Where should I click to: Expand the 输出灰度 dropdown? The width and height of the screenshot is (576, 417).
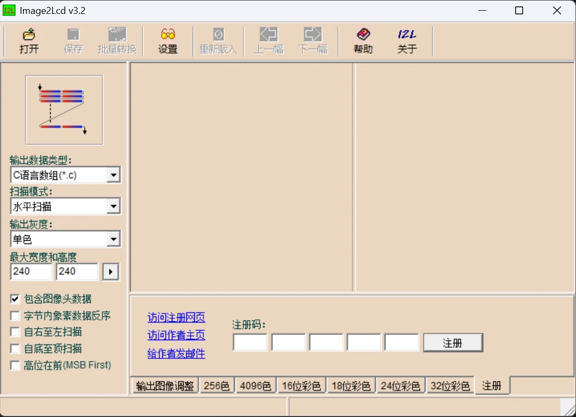click(x=113, y=239)
